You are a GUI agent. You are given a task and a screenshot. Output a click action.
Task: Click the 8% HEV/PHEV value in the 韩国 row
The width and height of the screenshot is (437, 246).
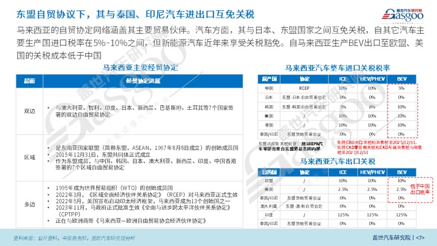tap(372, 107)
